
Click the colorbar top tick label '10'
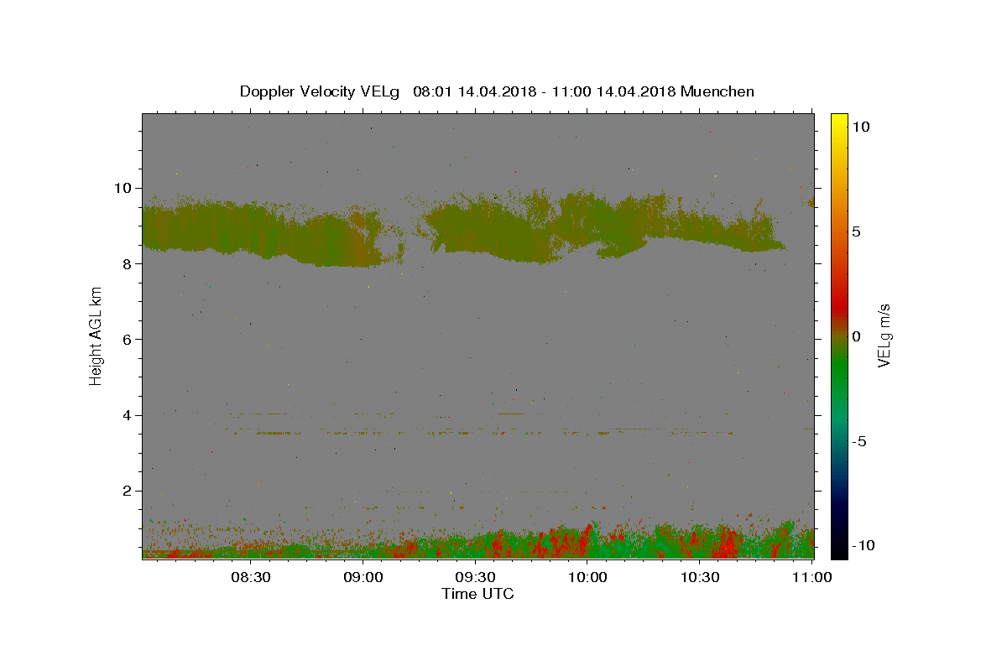click(861, 127)
